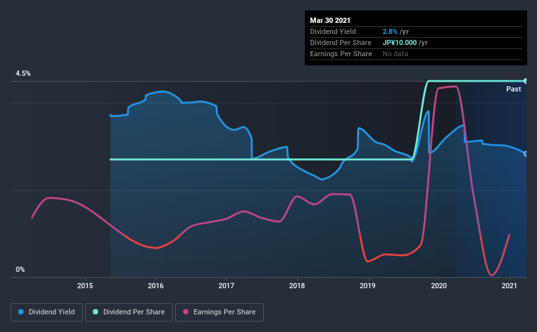The height and width of the screenshot is (332, 537).
Task: Select the Dividend Per Share endpoint marker
Action: coord(525,81)
